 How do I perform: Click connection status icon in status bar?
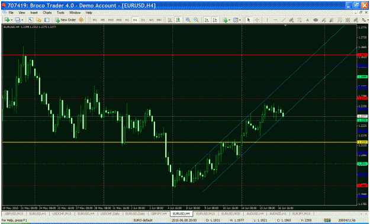pos(327,220)
